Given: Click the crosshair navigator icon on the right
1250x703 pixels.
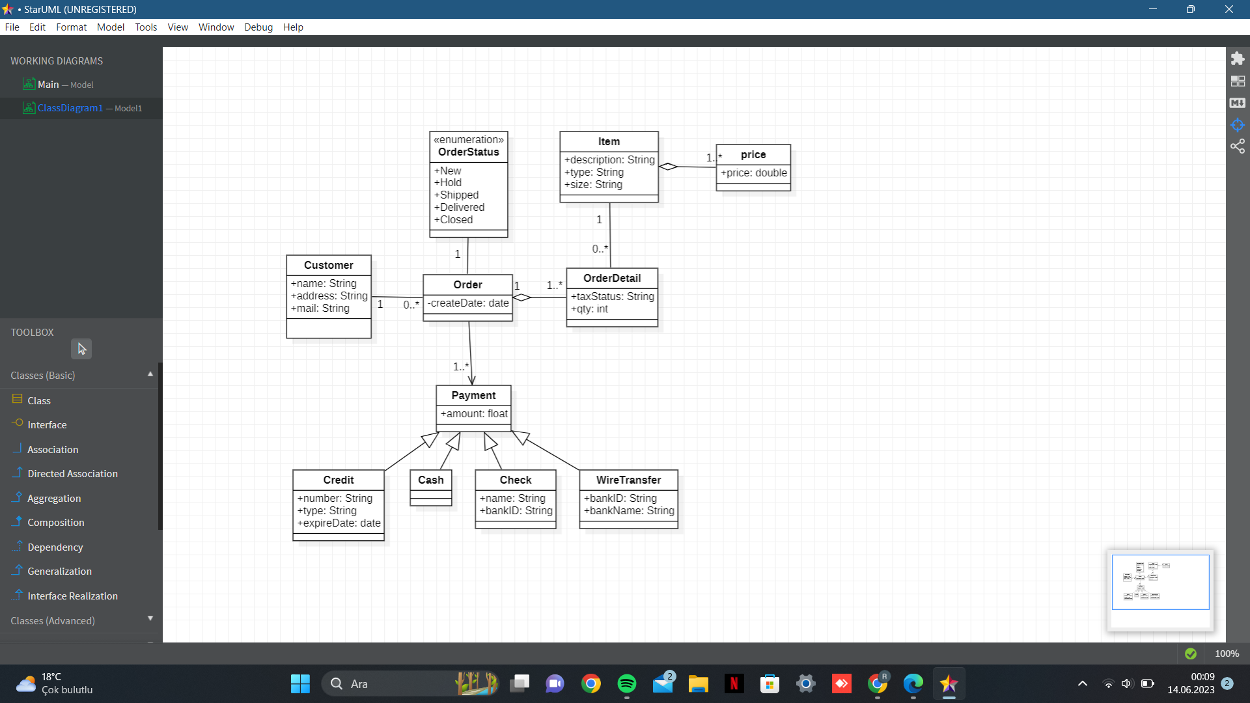Looking at the screenshot, I should click(1238, 125).
